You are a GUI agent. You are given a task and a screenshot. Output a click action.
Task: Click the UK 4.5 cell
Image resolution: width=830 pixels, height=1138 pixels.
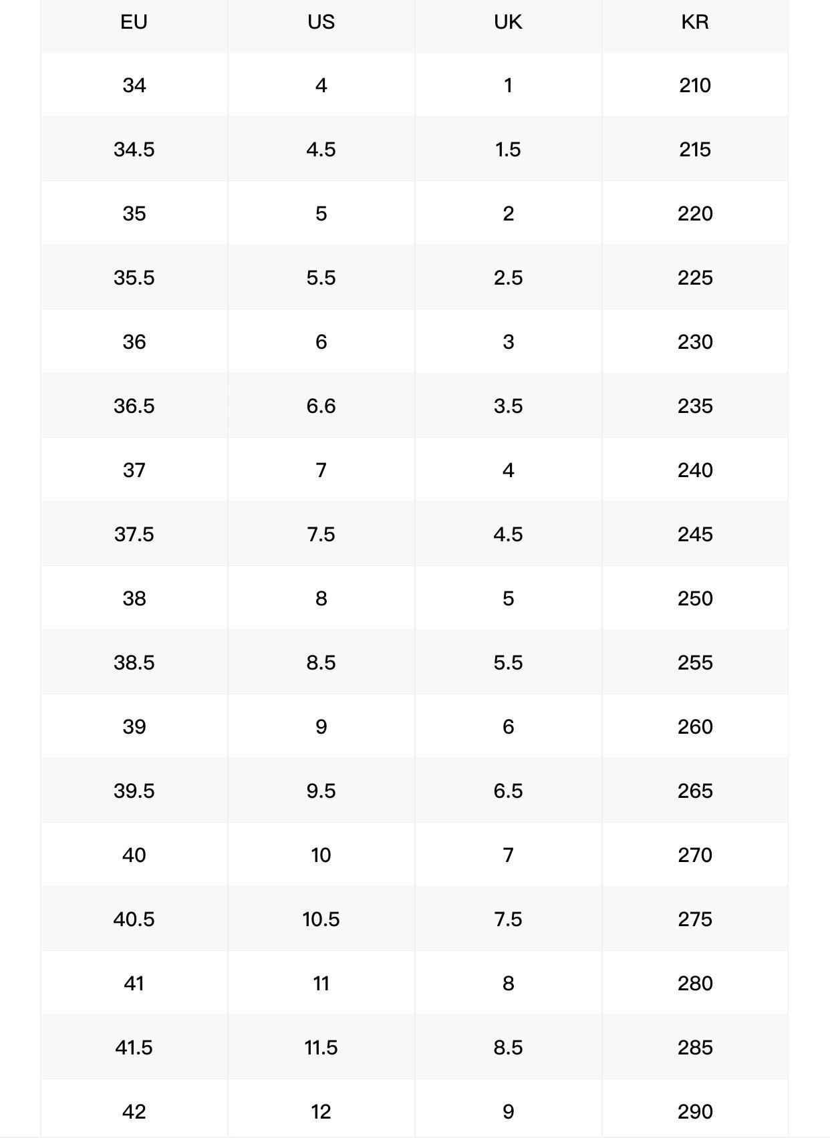point(508,534)
